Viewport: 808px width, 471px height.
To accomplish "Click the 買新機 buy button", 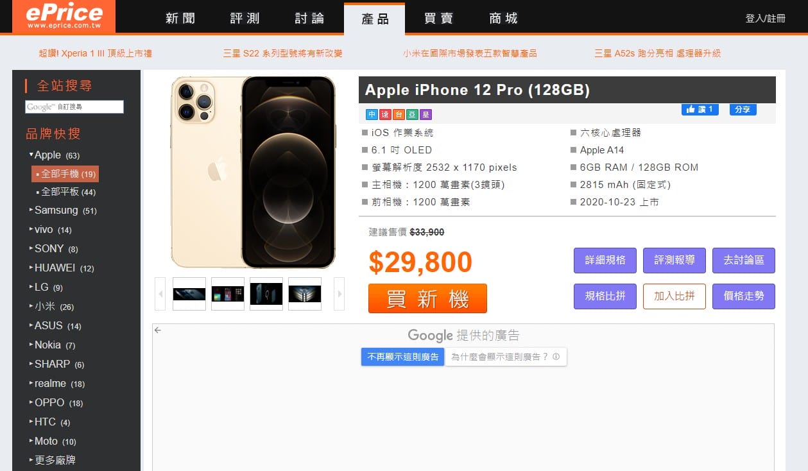I will click(x=427, y=298).
